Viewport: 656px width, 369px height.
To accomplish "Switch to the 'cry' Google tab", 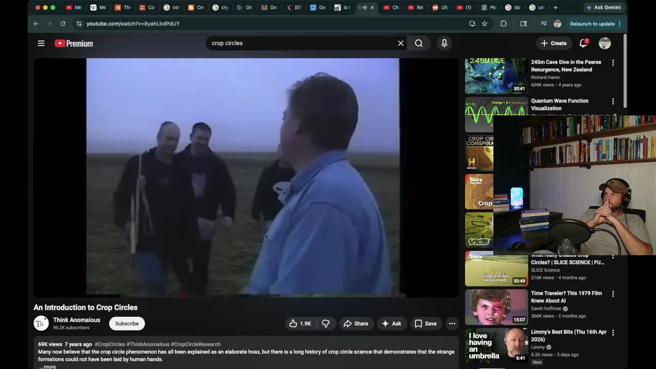I will [x=221, y=8].
